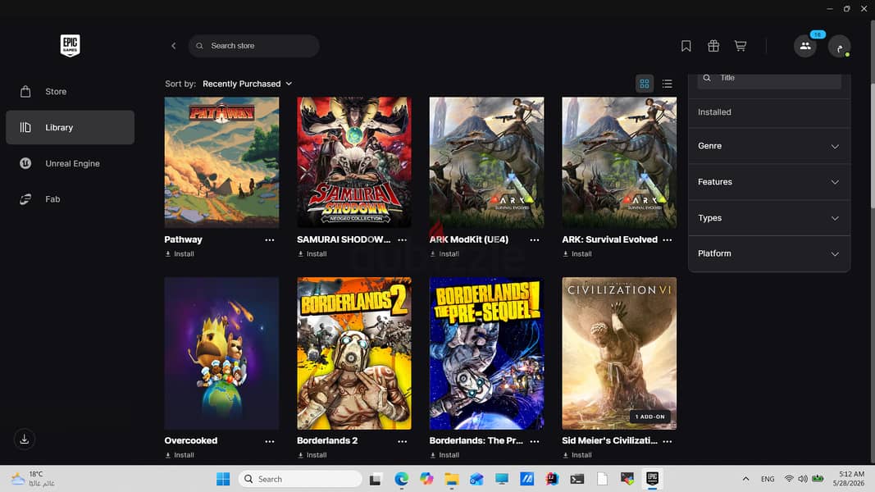Install ARK ModKit (UE4)

click(444, 254)
